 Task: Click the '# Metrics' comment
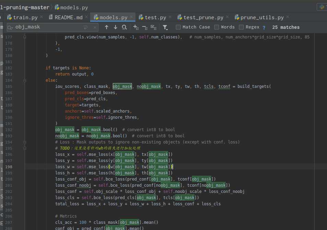(x=66, y=216)
